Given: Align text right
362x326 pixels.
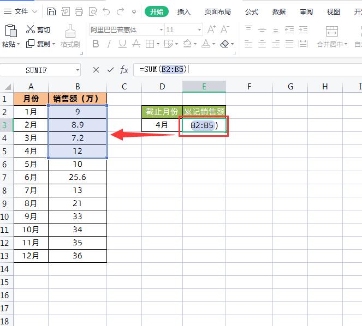Looking at the screenshot, I should (276, 44).
